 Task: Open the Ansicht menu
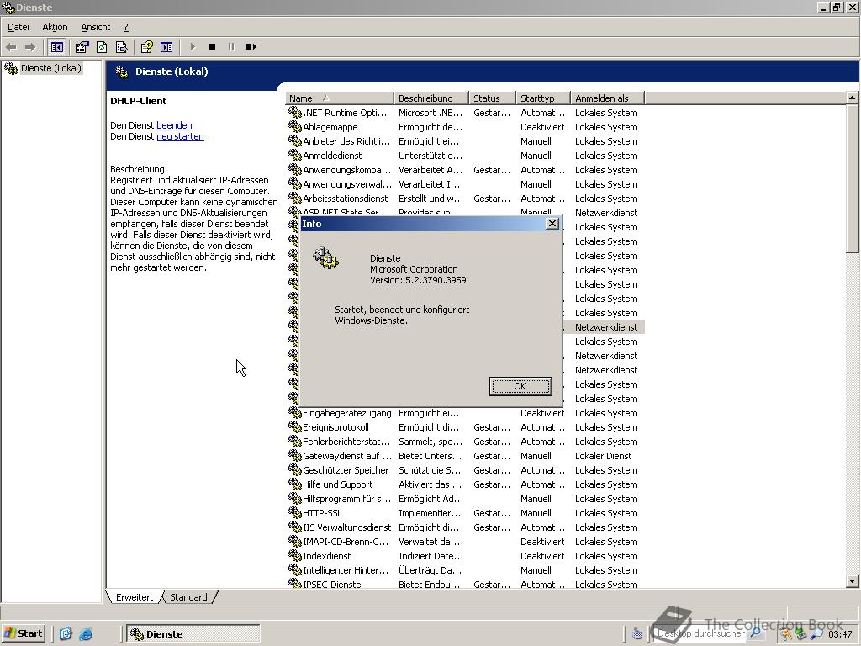click(95, 27)
